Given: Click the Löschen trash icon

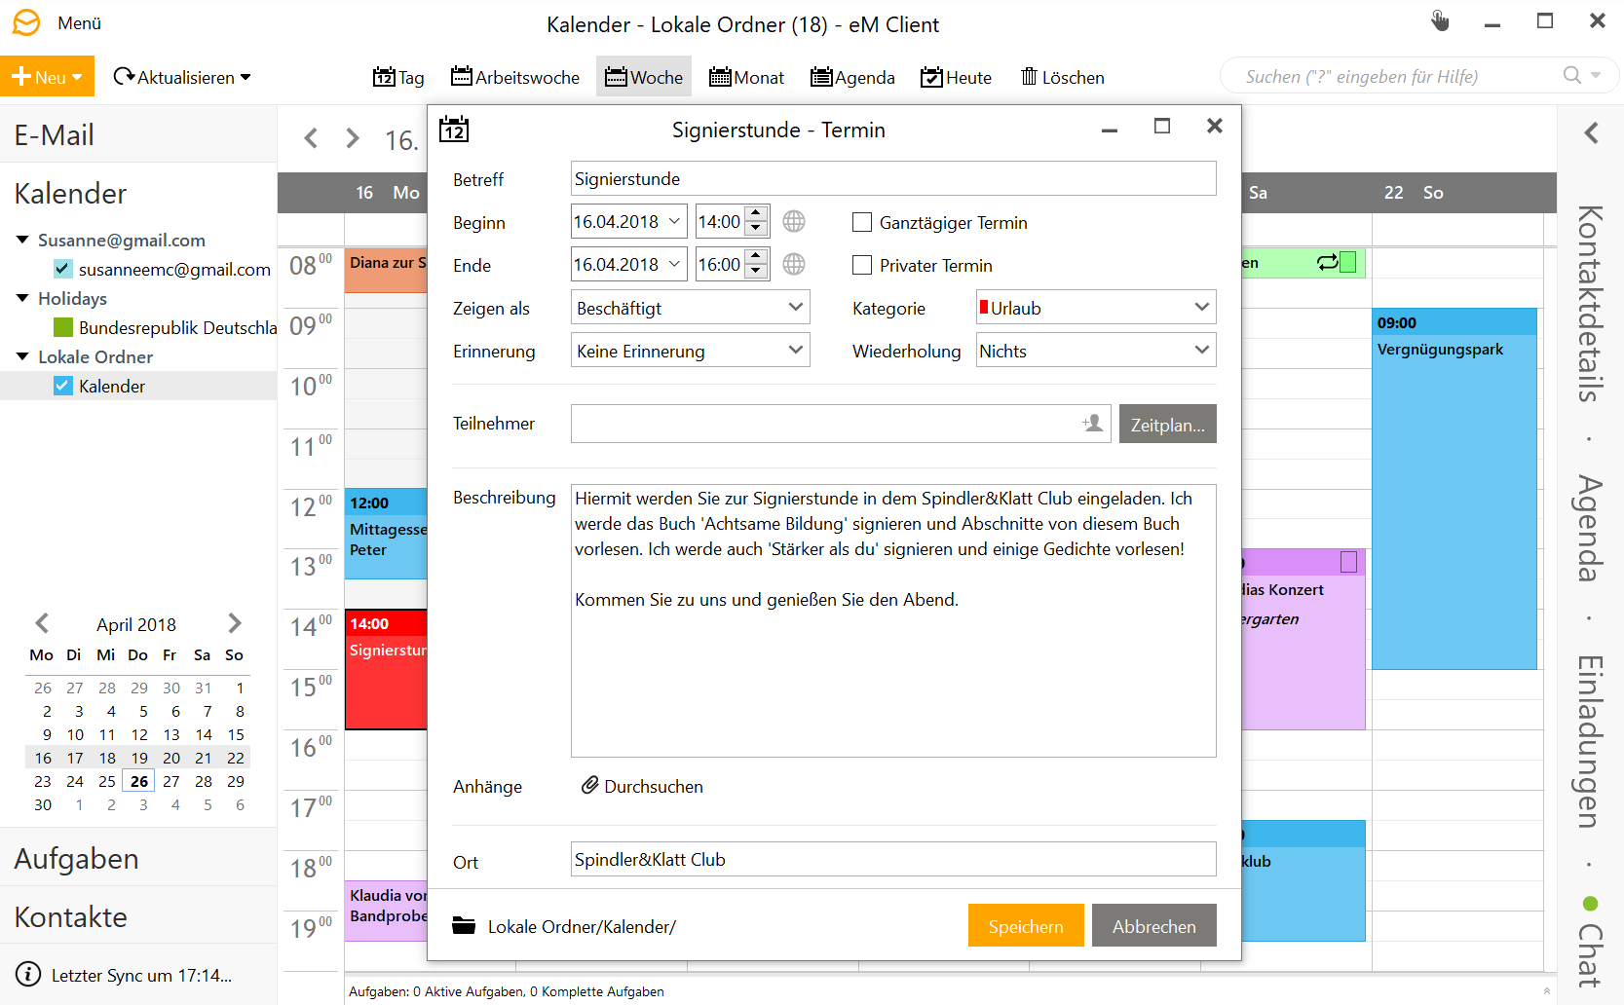Looking at the screenshot, I should click(x=1029, y=76).
